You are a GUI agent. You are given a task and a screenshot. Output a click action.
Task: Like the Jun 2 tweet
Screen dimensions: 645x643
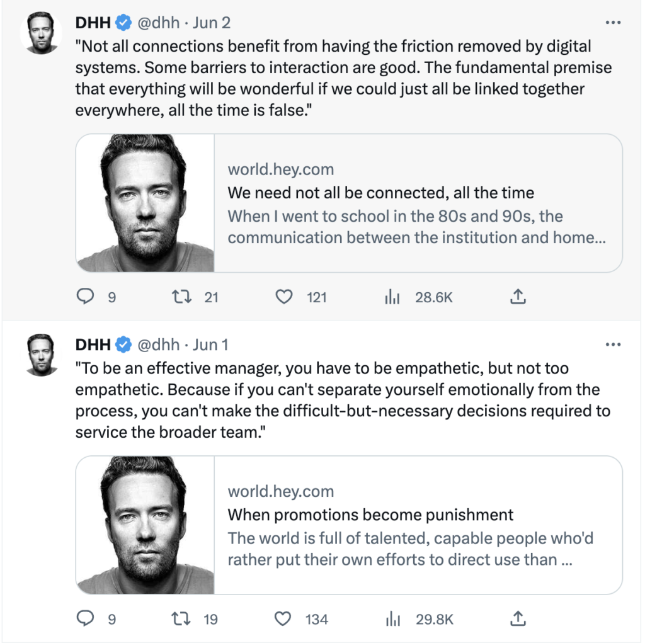click(x=285, y=297)
